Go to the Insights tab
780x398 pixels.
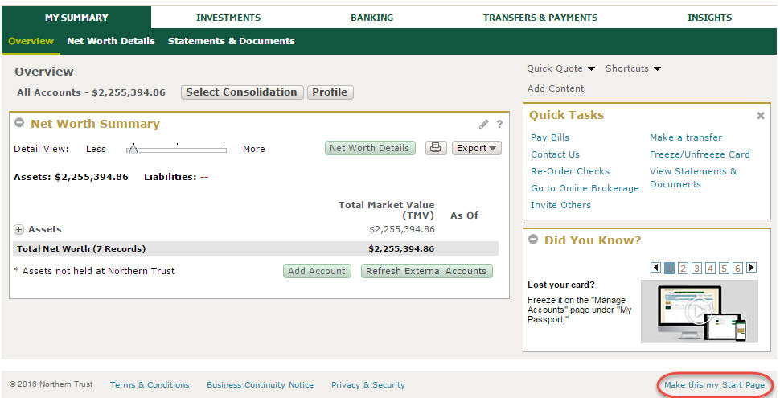tap(709, 18)
